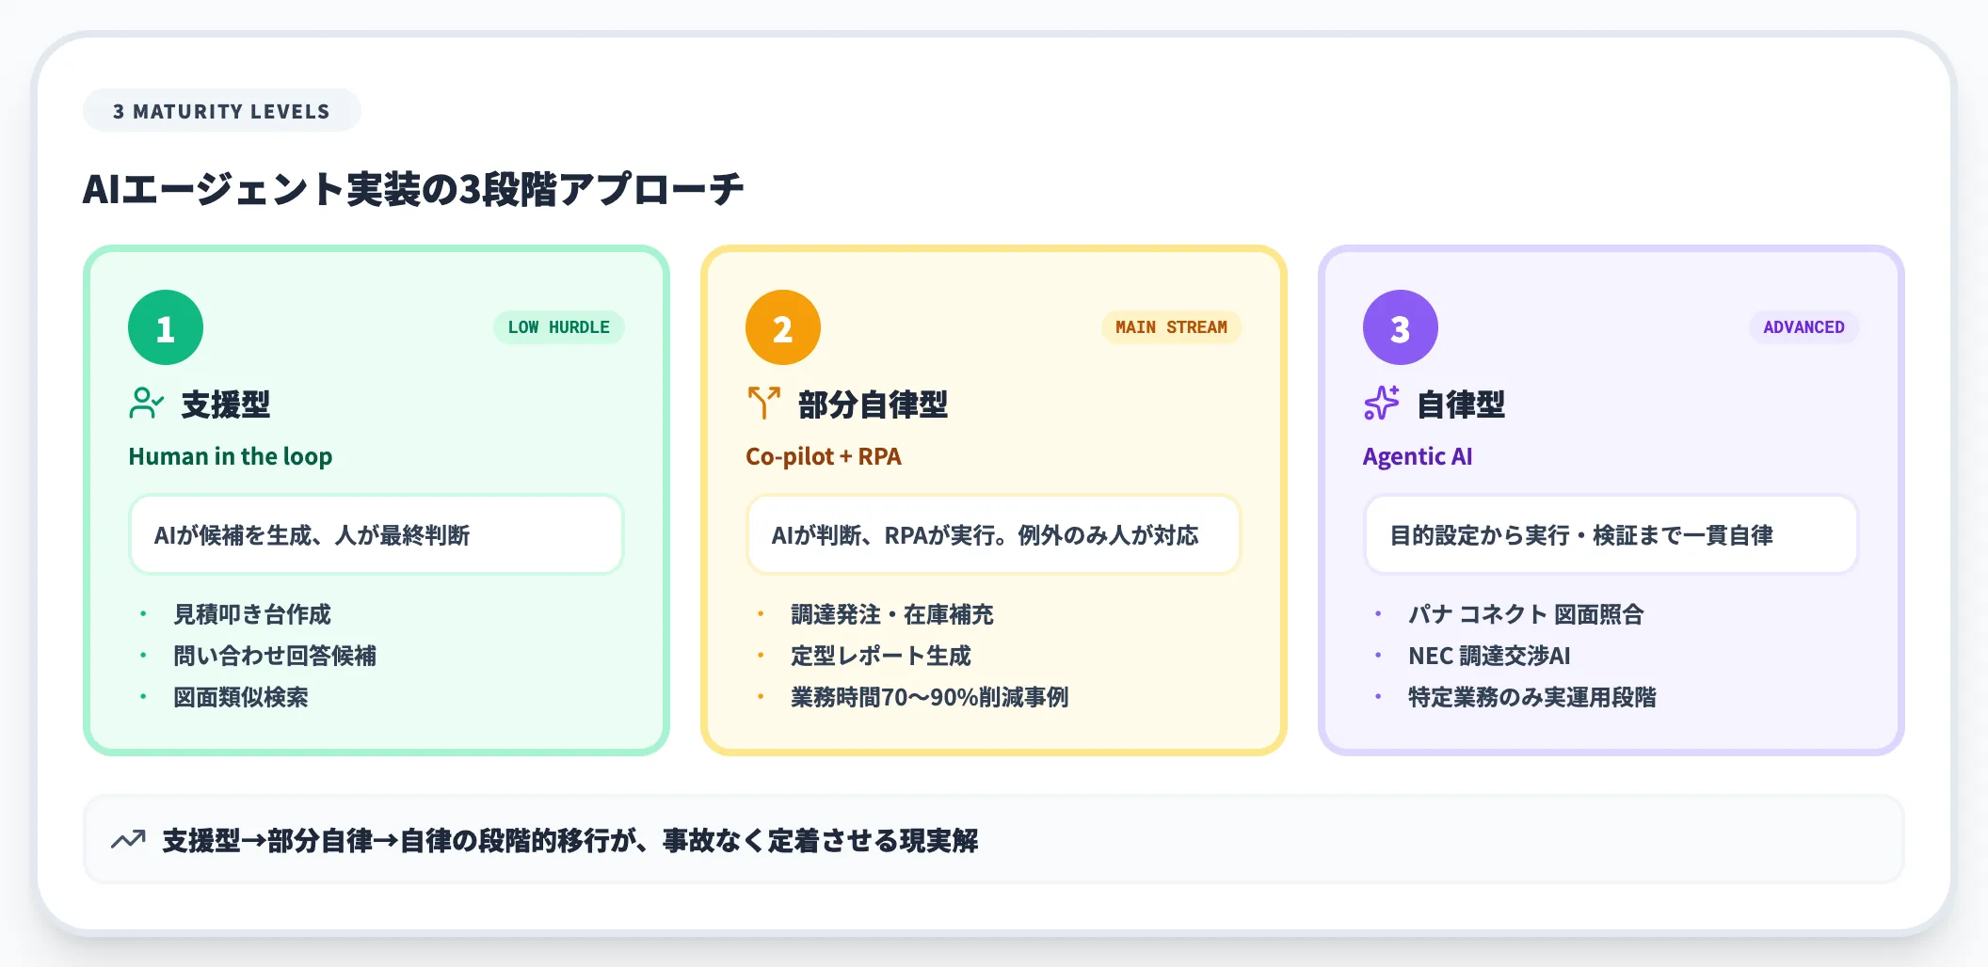Viewport: 1988px width, 967px height.
Task: Select the person icon beside 支援型
Action: (x=147, y=404)
